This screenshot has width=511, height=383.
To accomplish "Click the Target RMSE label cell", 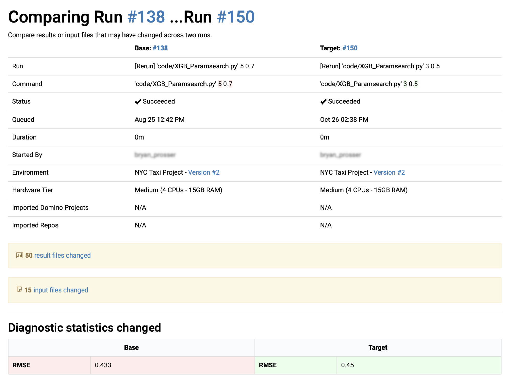I will click(x=296, y=365).
